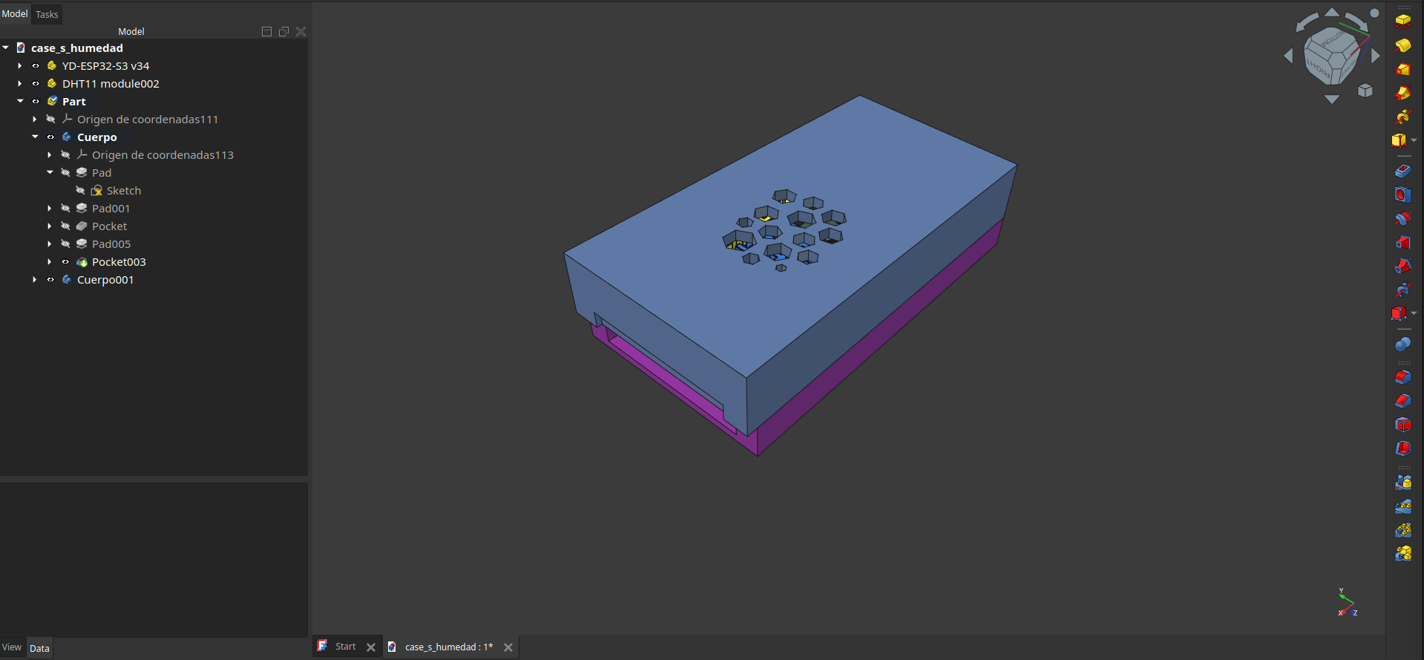1424x660 pixels.
Task: Select the Hole tool icon
Action: pos(1402,195)
